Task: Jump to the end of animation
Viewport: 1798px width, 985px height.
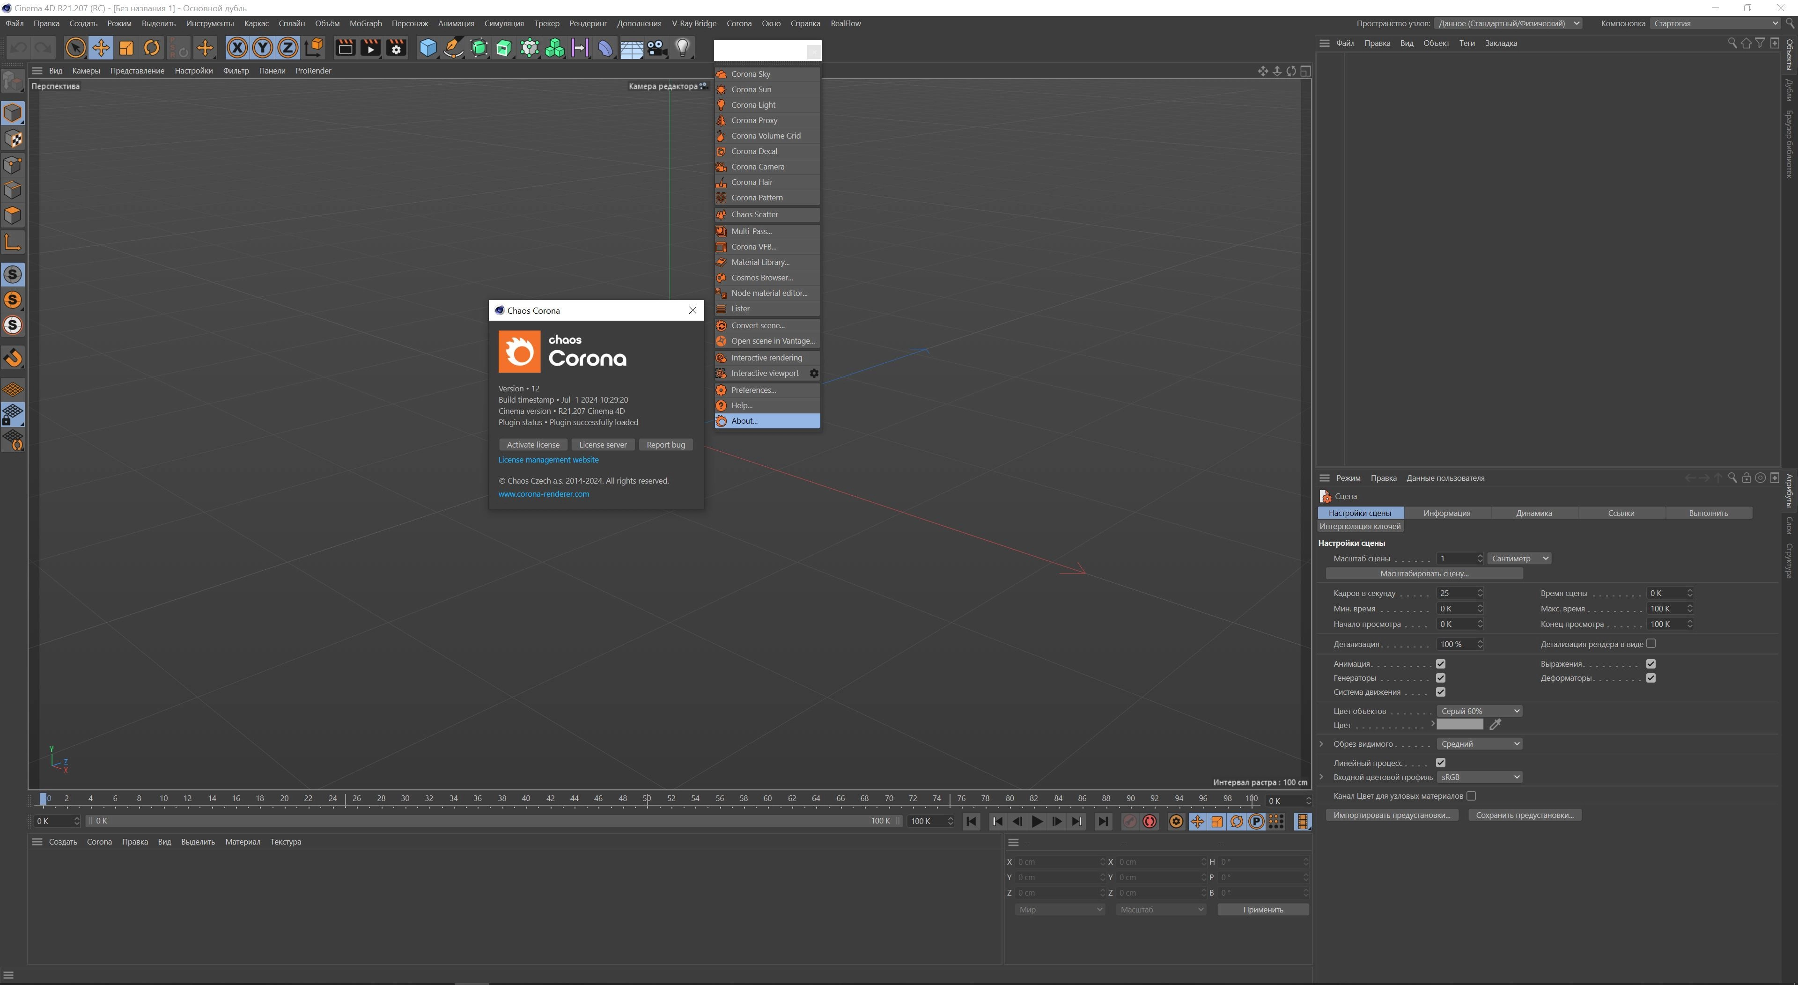Action: [1103, 822]
